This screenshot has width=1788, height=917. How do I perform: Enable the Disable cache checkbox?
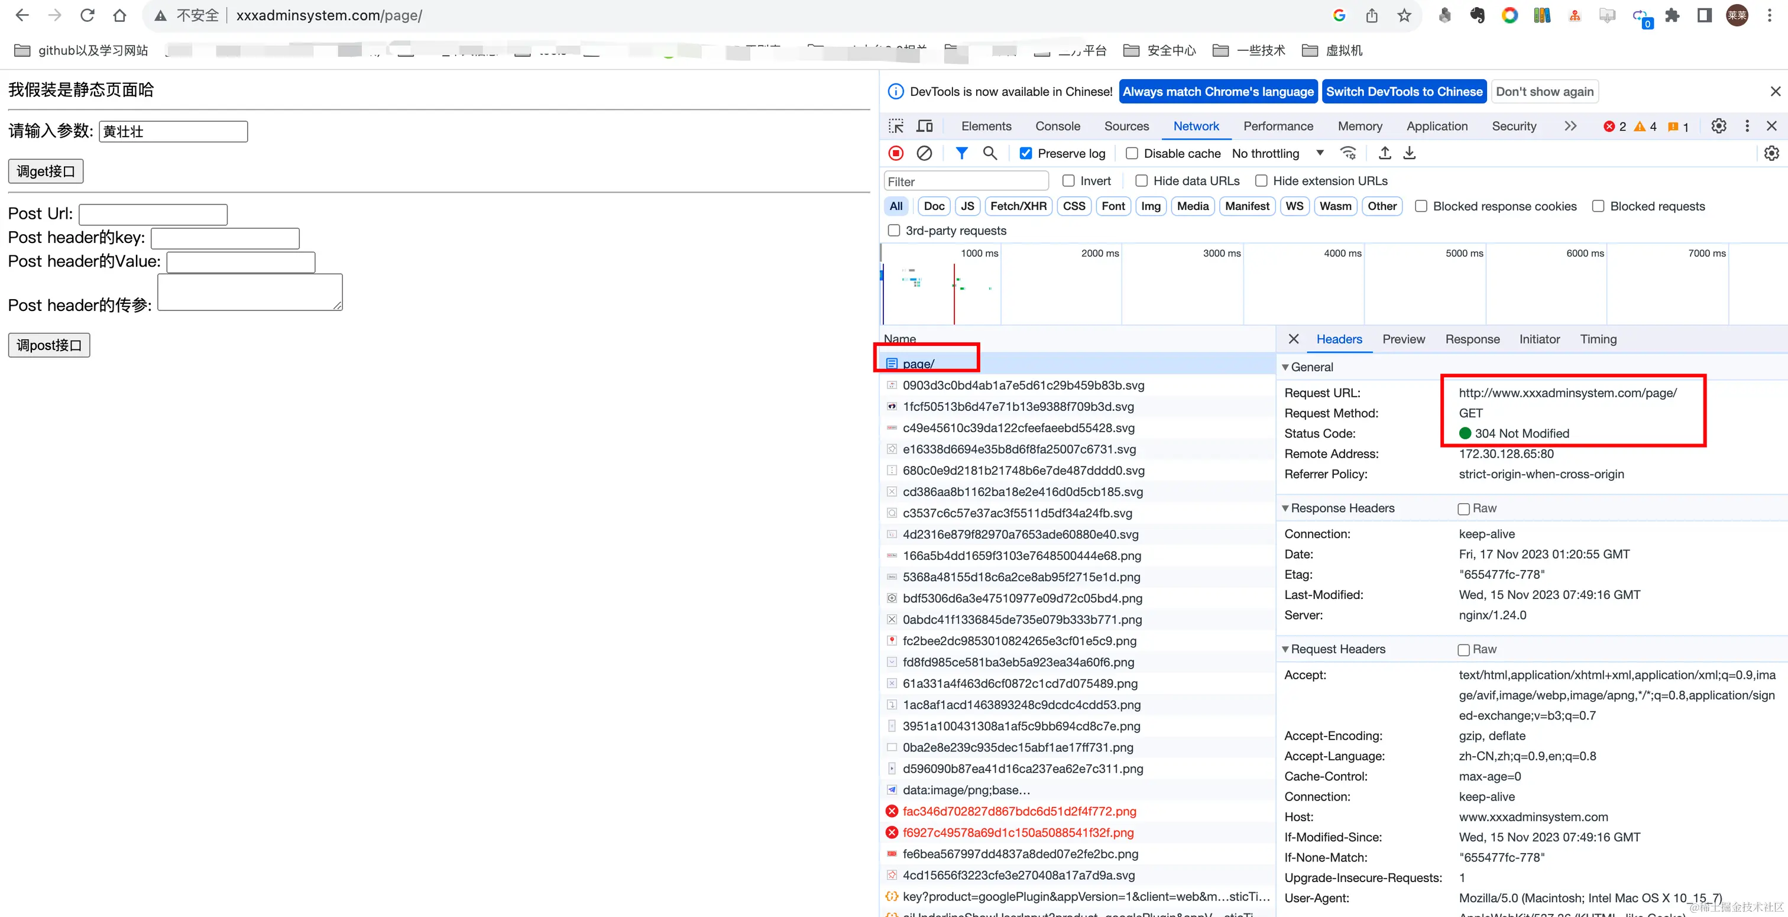coord(1132,153)
